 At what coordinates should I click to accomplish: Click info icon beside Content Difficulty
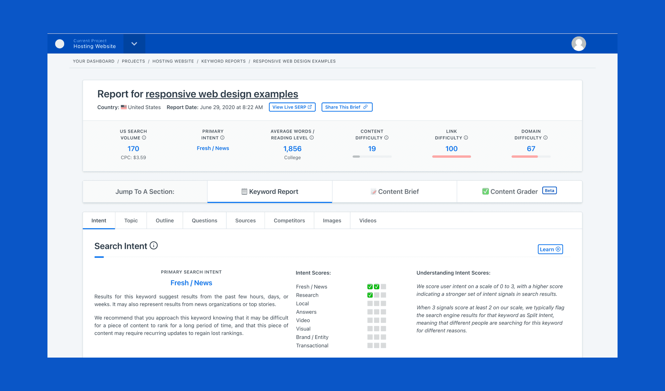386,138
